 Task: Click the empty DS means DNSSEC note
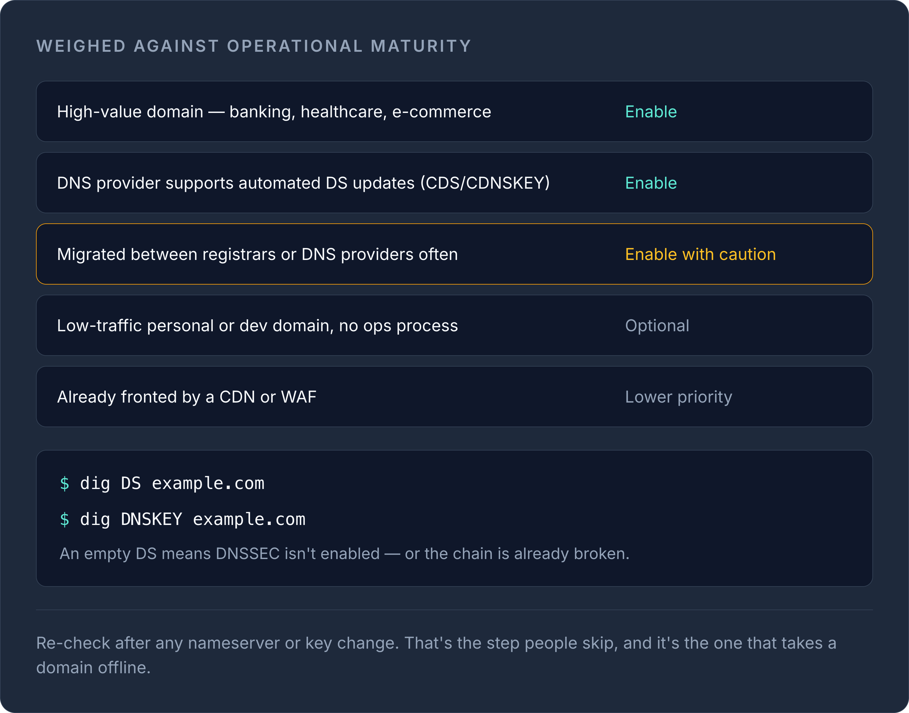point(344,554)
